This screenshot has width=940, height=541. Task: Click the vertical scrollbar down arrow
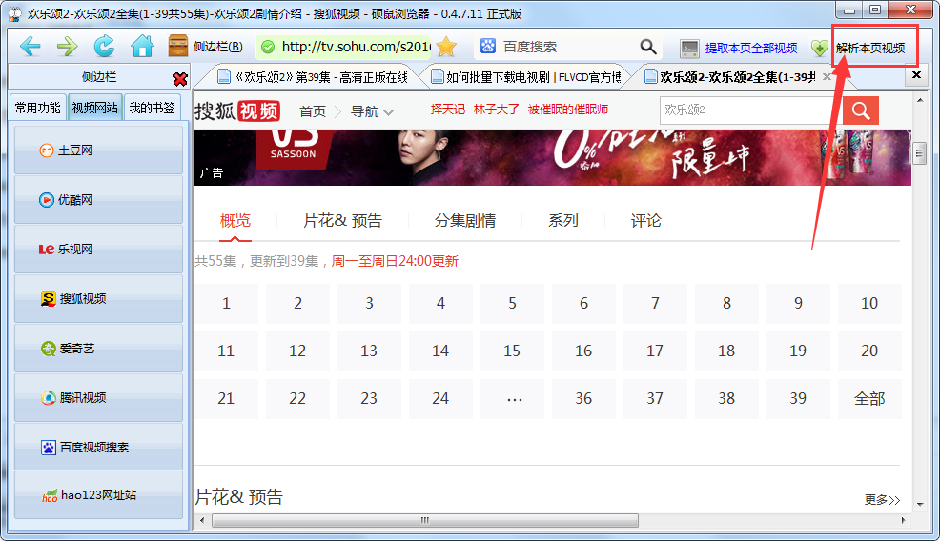[x=920, y=505]
